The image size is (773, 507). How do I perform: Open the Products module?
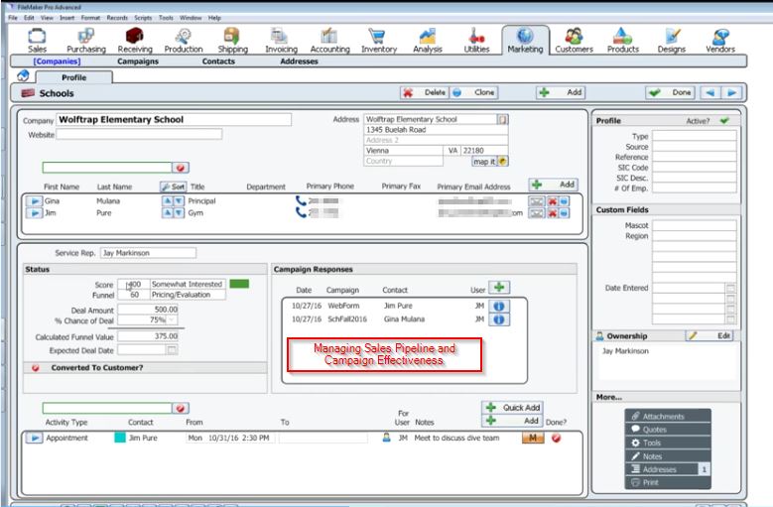point(622,41)
